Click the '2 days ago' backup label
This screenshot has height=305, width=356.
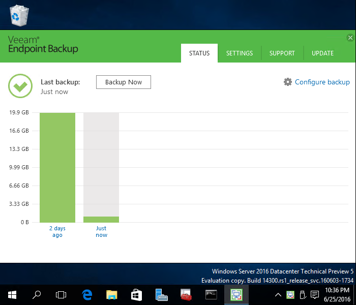pos(57,231)
